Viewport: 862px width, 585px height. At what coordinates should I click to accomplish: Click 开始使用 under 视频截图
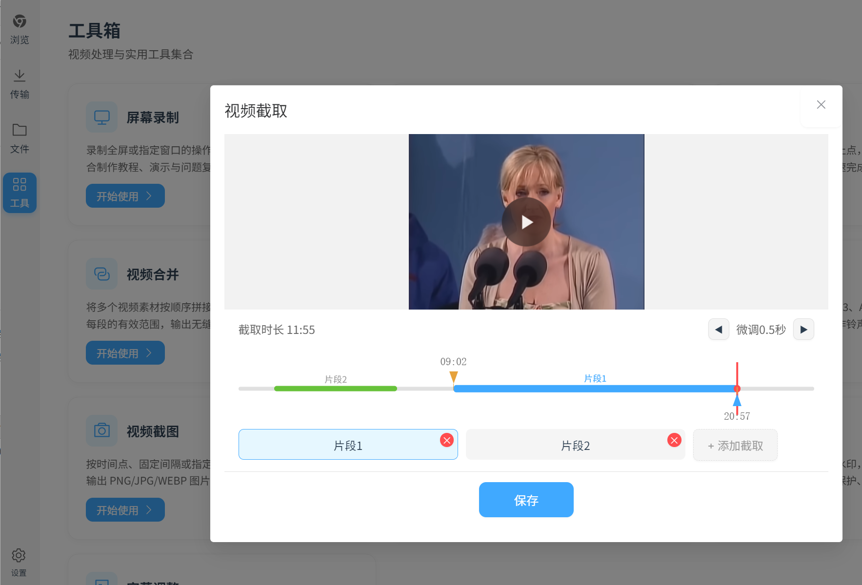pos(125,510)
